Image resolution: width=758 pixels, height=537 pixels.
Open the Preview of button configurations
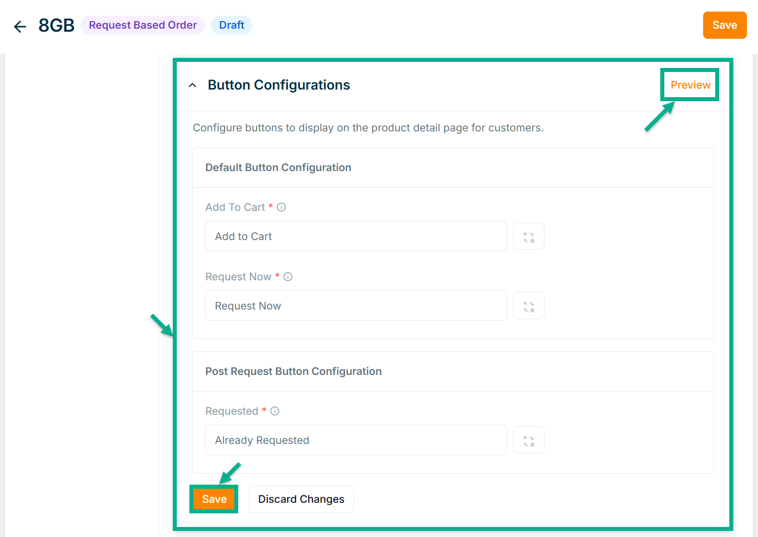tap(690, 85)
